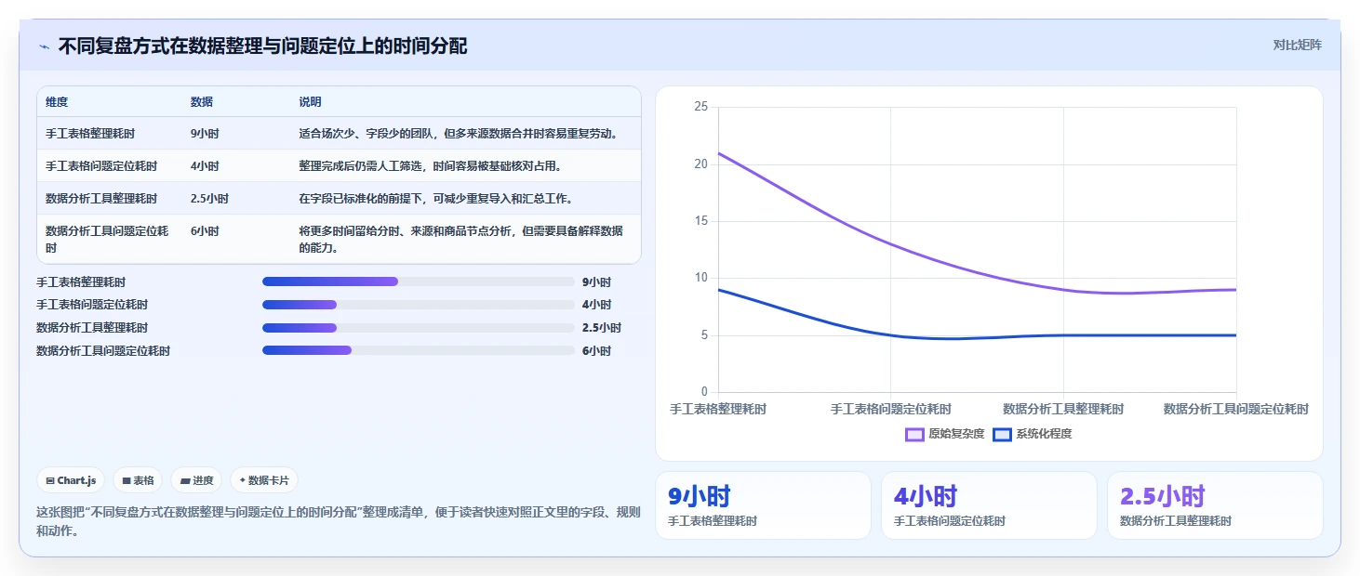Open the 9小时 data card
Image resolution: width=1360 pixels, height=576 pixels.
(763, 505)
